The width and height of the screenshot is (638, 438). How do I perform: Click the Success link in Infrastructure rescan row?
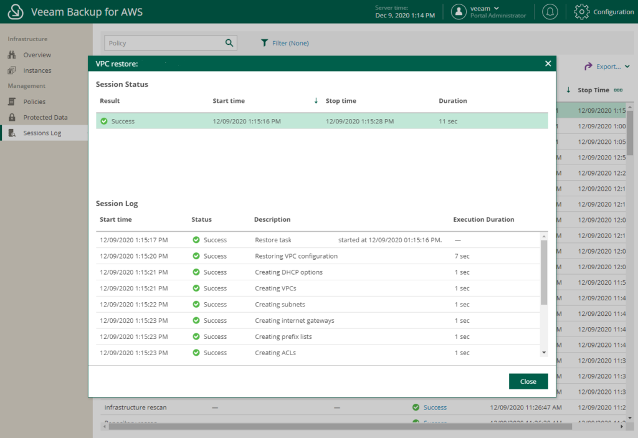435,407
